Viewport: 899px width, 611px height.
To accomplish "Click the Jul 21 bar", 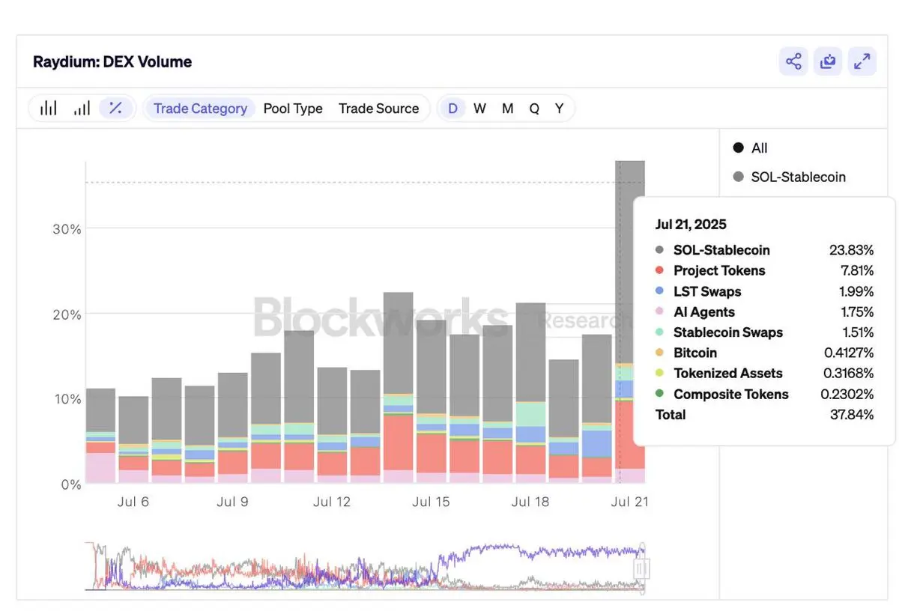I will [x=630, y=322].
